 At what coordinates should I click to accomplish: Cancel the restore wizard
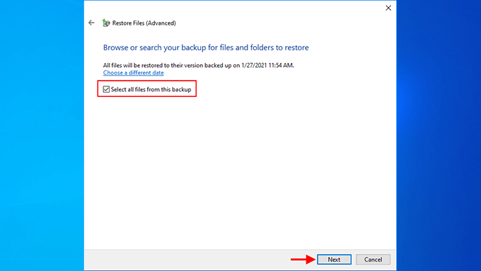click(373, 260)
